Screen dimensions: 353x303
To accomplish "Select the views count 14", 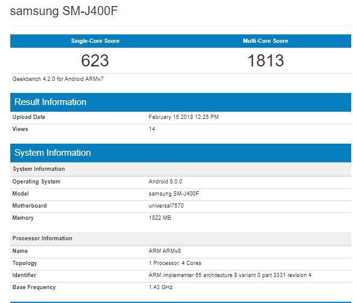I will pyautogui.click(x=151, y=129).
